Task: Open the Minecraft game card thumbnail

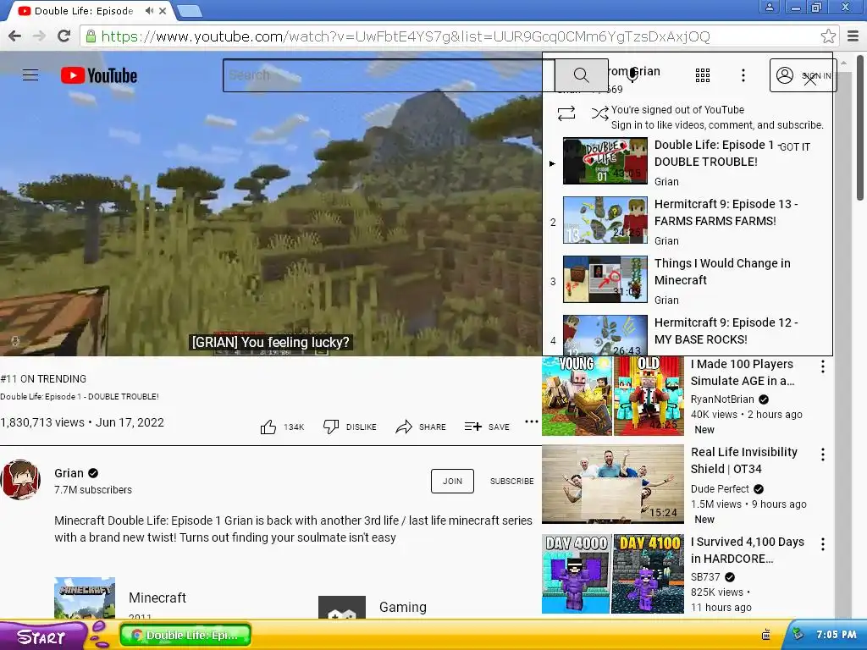Action: [85, 598]
